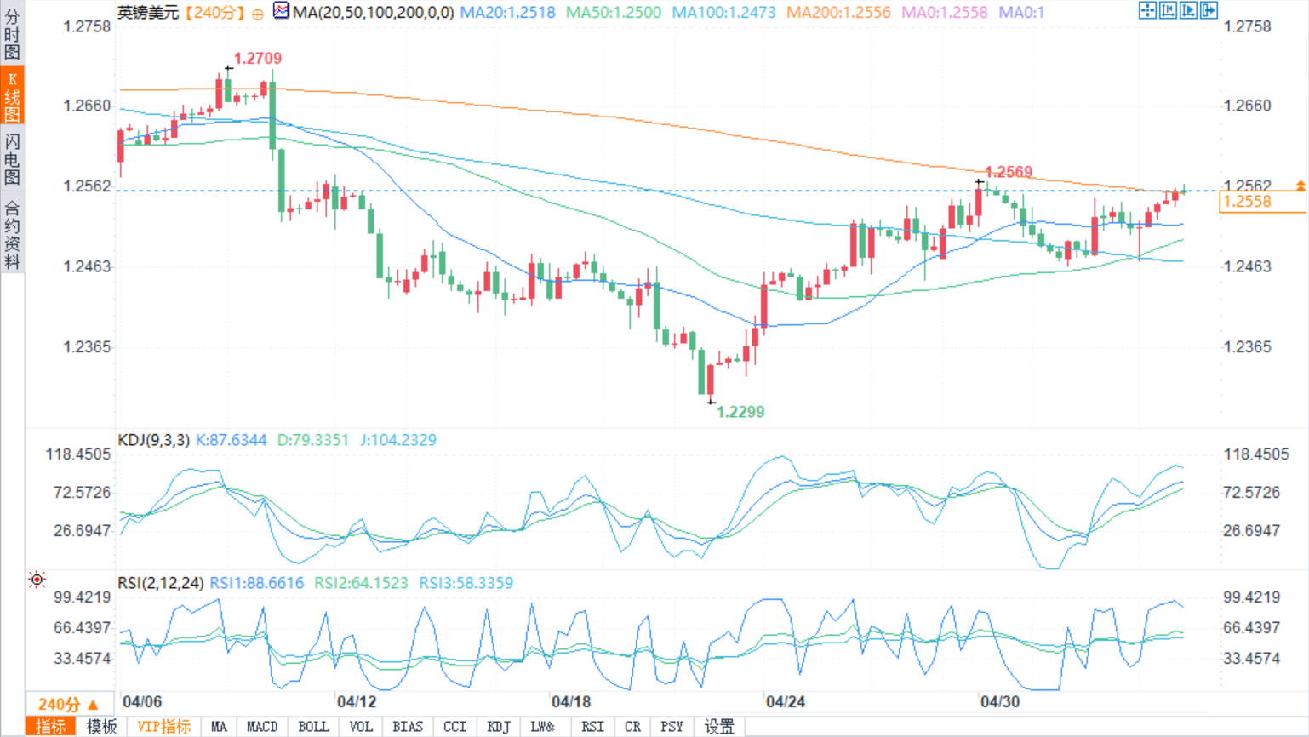The image size is (1309, 737).
Task: Select the BOLL indicator tab
Action: (313, 727)
